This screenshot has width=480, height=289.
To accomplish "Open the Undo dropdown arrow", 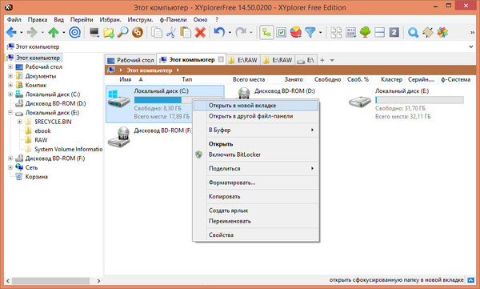I will [230, 33].
